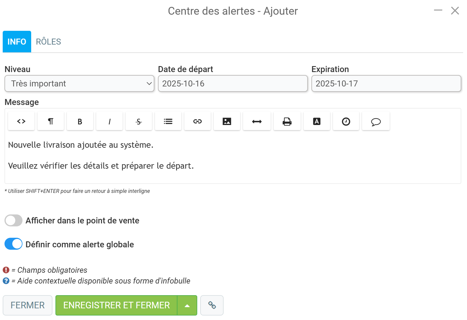Open HTML source code view in editor
The width and height of the screenshot is (467, 320).
[21, 121]
